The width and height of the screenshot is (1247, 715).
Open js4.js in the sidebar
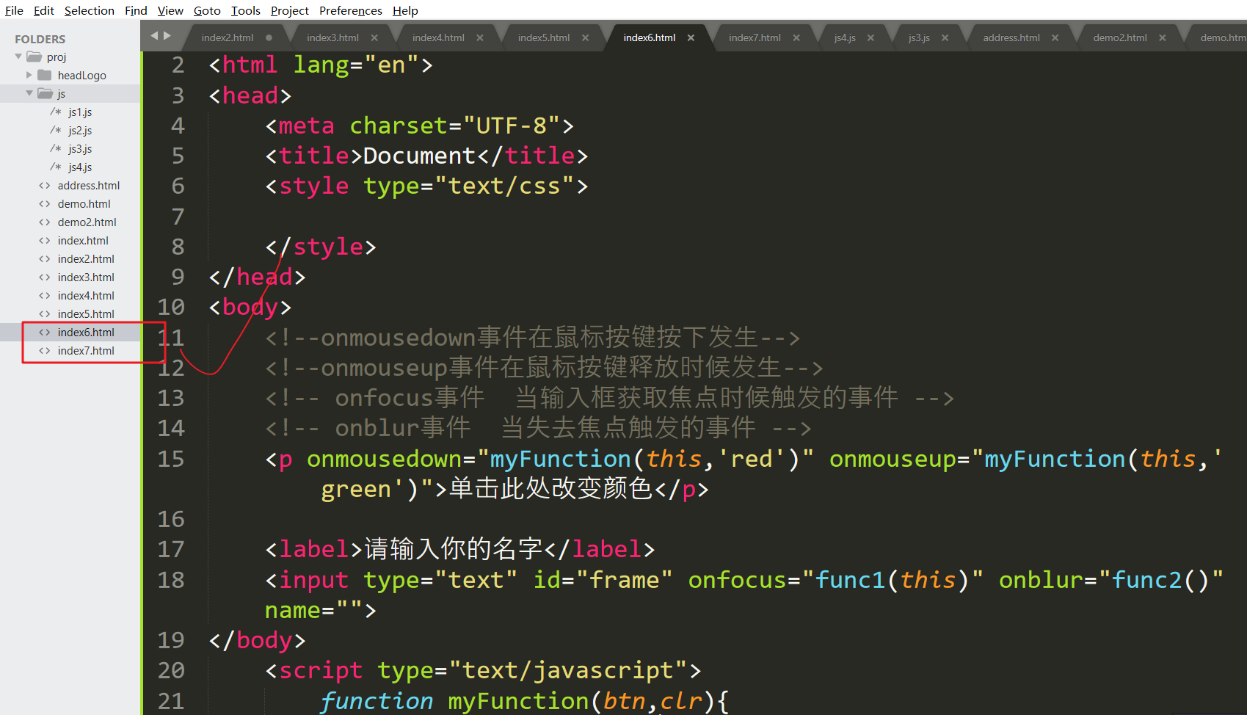pyautogui.click(x=80, y=167)
